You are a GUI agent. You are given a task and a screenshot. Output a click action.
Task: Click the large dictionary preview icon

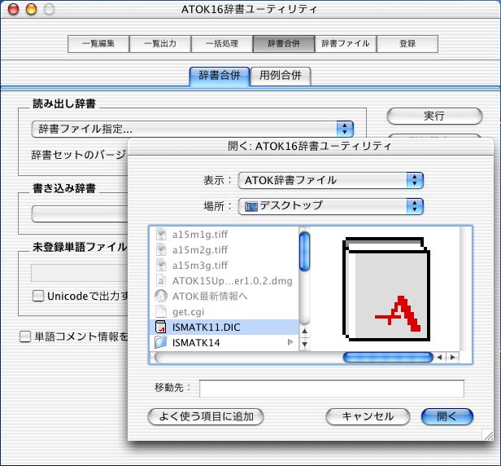[386, 289]
